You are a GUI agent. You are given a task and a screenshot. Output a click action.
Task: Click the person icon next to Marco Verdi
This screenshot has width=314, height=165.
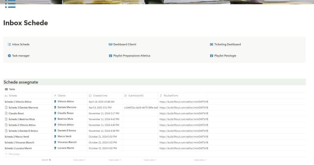[x=55, y=136]
